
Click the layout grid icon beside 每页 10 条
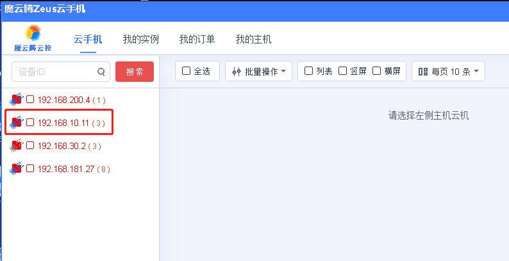[423, 72]
